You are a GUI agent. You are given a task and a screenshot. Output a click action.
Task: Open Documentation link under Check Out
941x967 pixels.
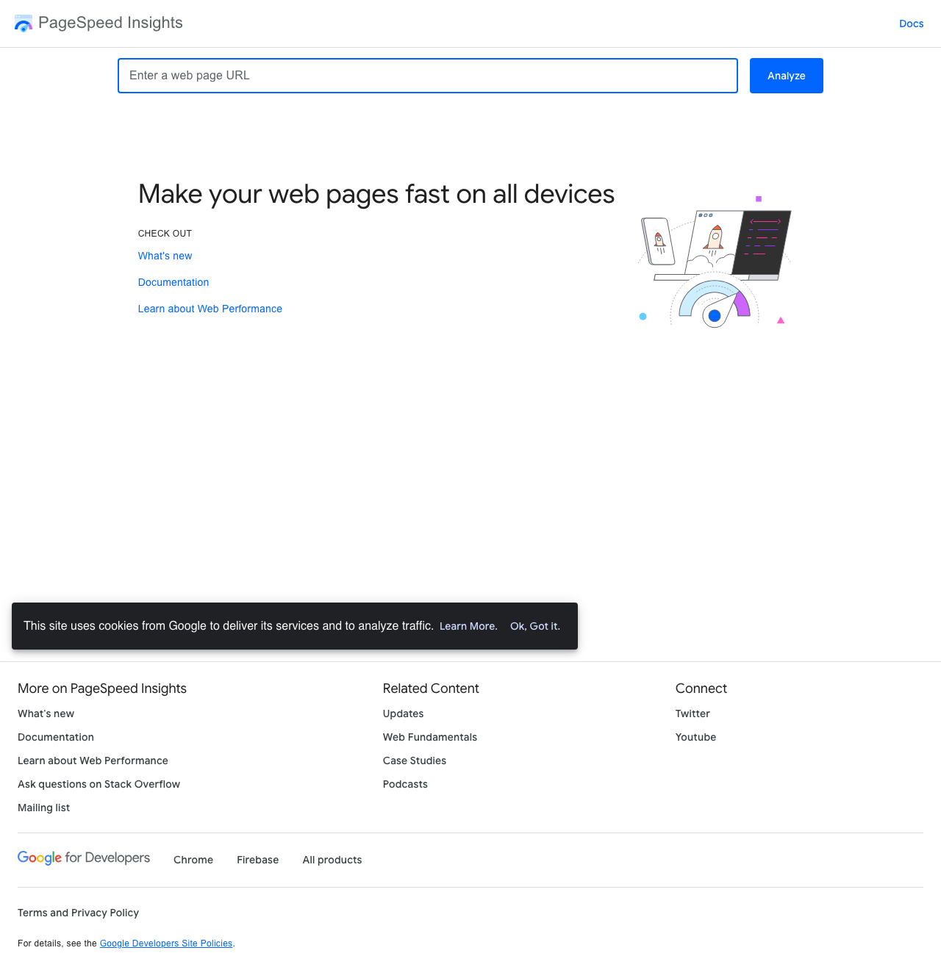[173, 282]
